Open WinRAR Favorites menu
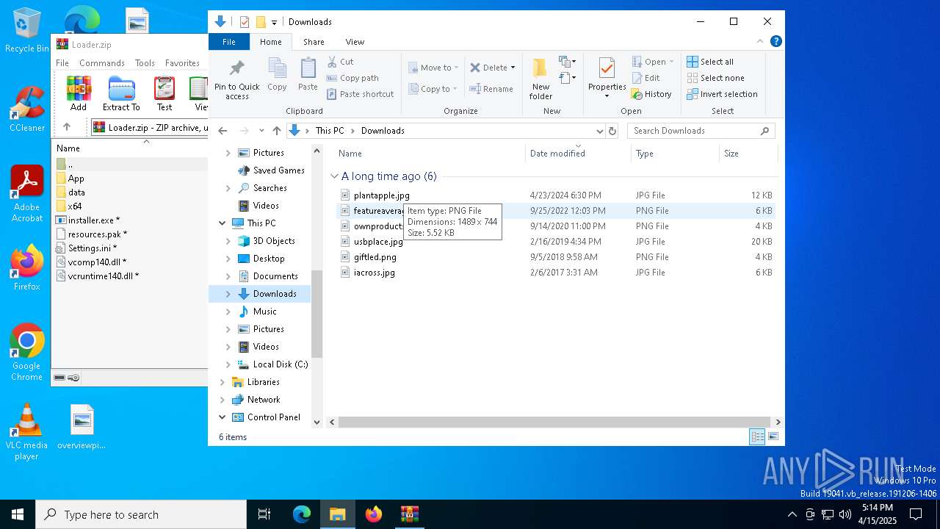The image size is (940, 529). (182, 63)
